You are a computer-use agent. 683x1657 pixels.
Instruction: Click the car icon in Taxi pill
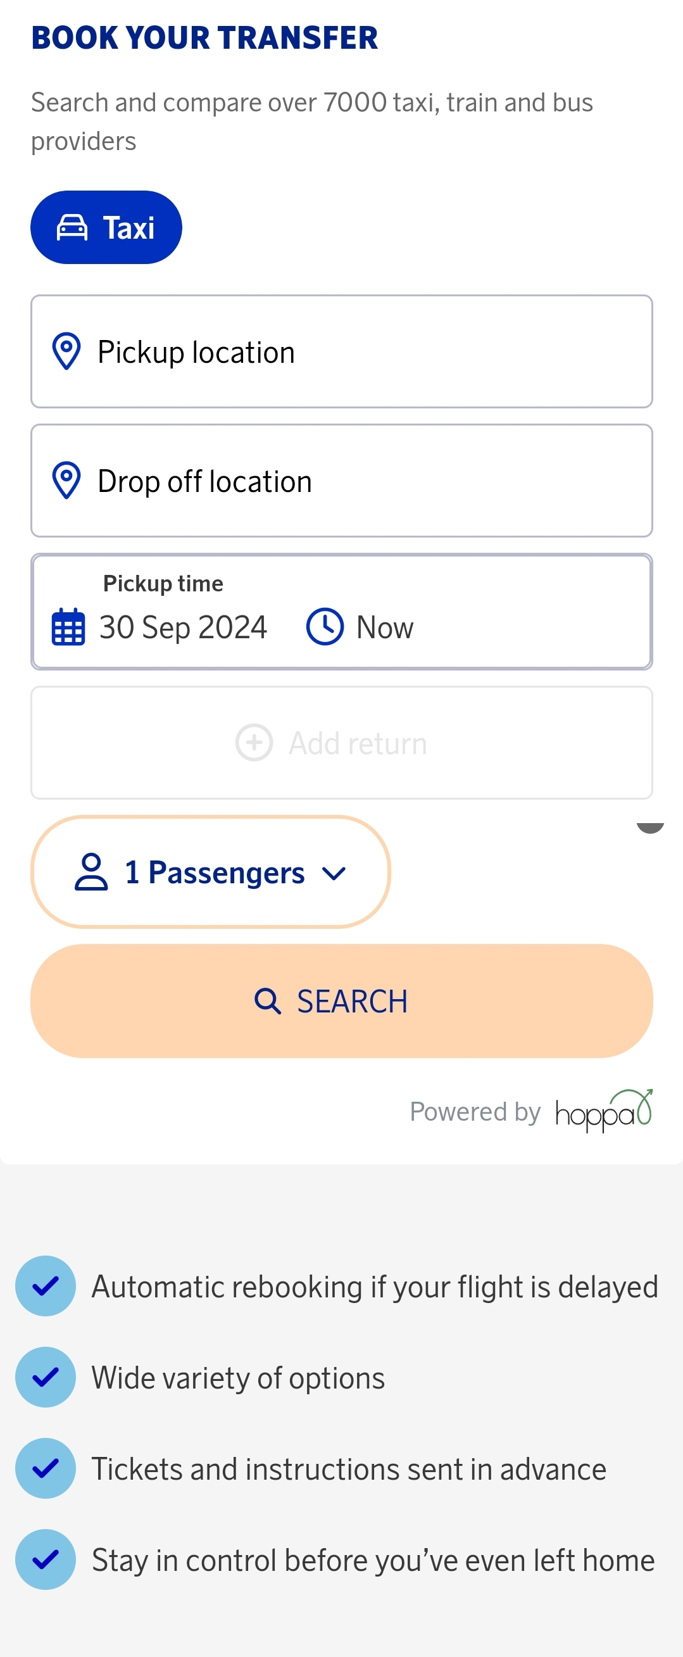pyautogui.click(x=72, y=228)
